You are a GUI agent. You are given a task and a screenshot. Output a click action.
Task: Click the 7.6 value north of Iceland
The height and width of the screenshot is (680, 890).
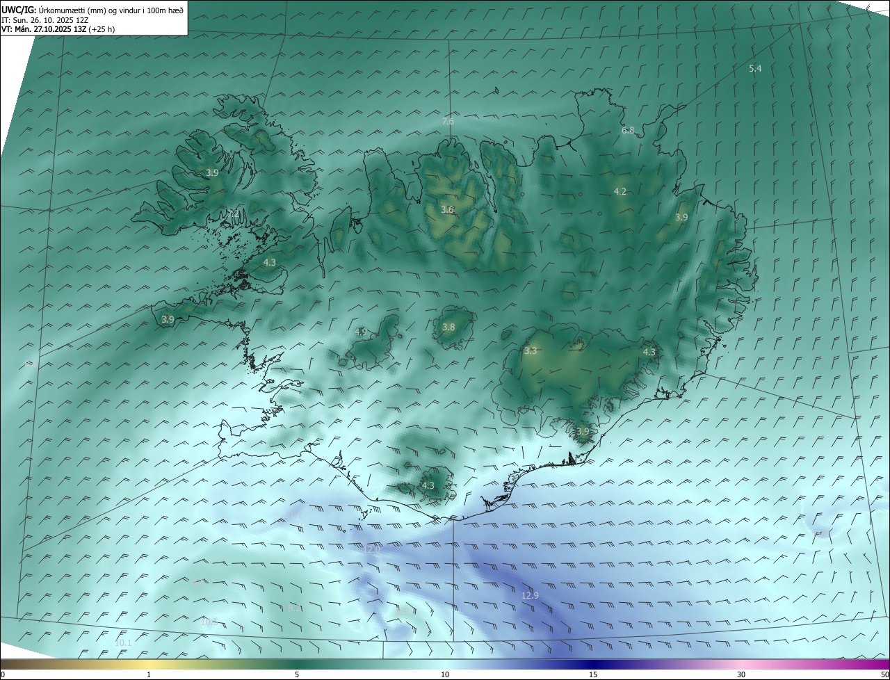(x=448, y=121)
